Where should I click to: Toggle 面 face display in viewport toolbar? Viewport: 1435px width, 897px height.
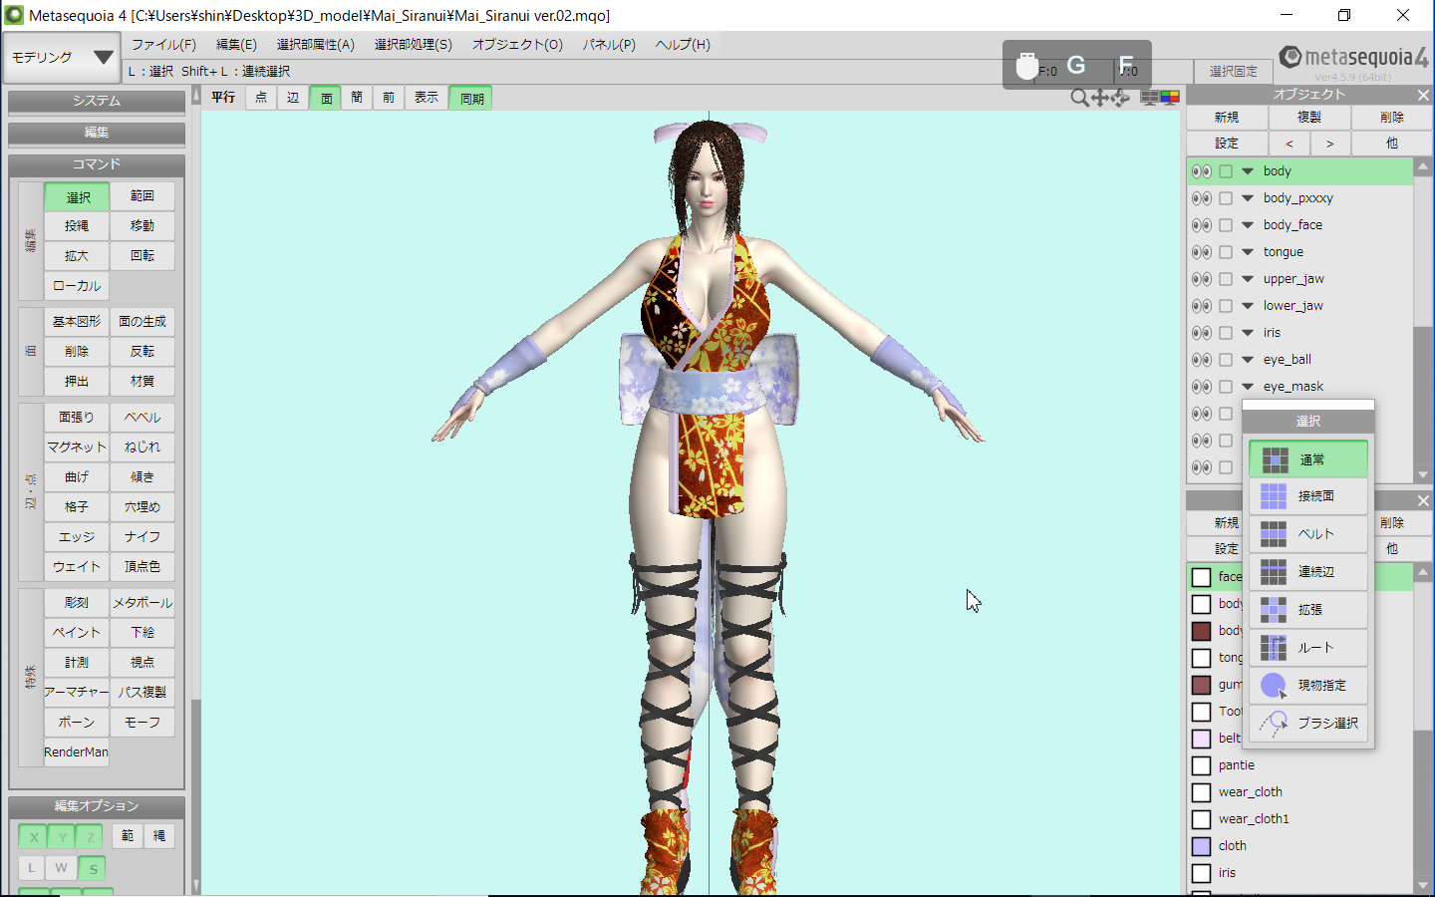coord(326,99)
